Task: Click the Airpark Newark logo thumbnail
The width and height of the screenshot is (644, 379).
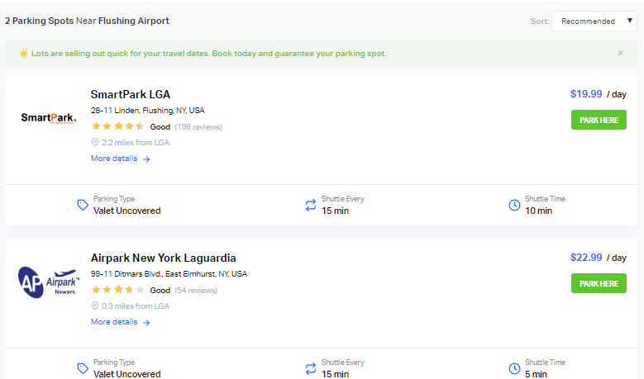Action: (x=49, y=282)
